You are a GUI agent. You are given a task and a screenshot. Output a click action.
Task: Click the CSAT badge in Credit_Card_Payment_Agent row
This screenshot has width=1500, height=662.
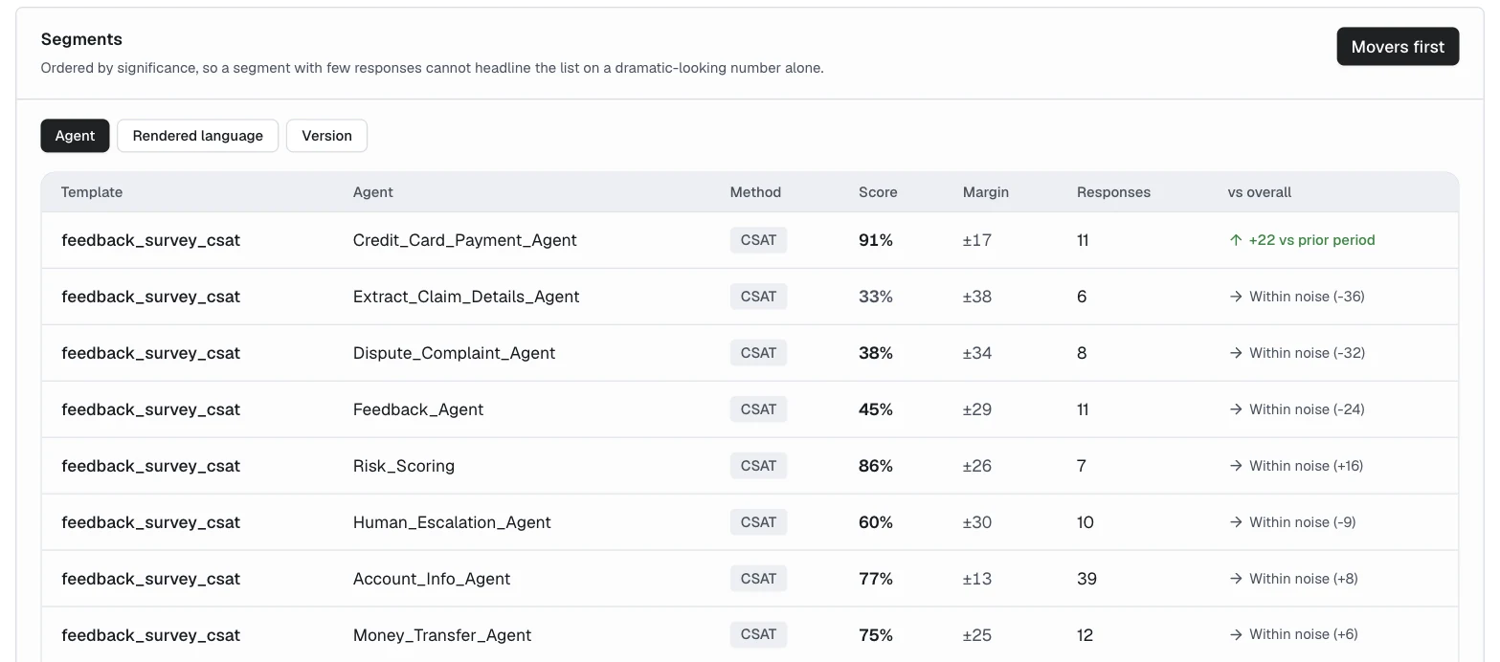[x=758, y=240]
